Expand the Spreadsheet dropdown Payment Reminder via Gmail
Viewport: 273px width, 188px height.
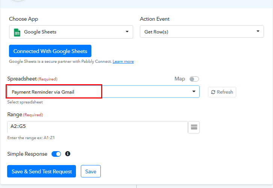click(x=103, y=92)
